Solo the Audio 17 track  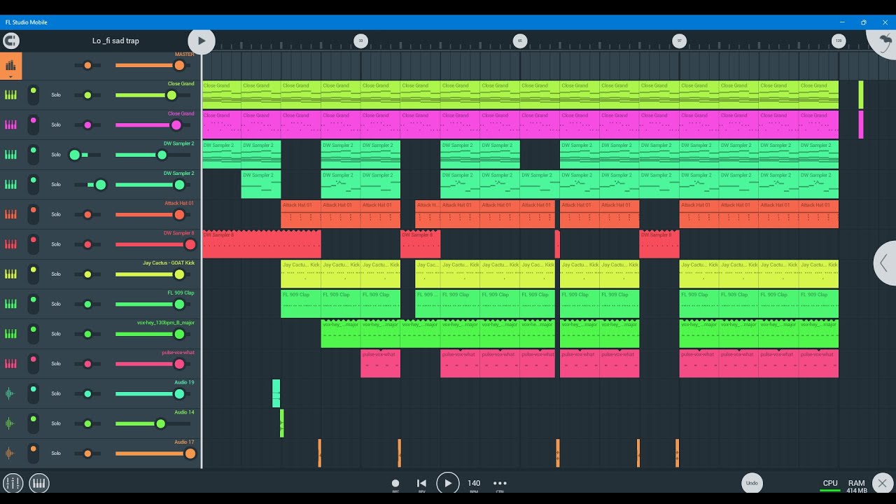56,454
